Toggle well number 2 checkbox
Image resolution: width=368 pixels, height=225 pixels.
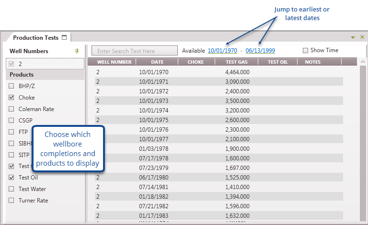pos(11,64)
